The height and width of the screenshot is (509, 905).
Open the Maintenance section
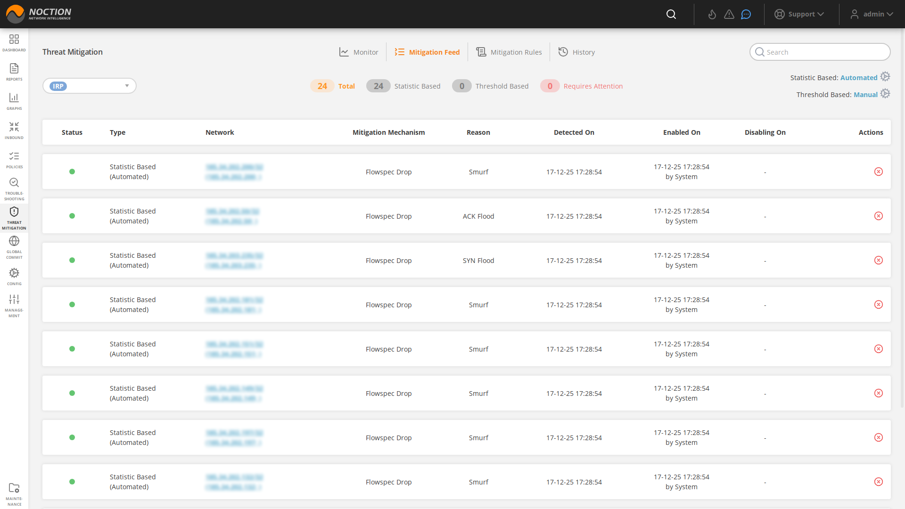point(14,493)
